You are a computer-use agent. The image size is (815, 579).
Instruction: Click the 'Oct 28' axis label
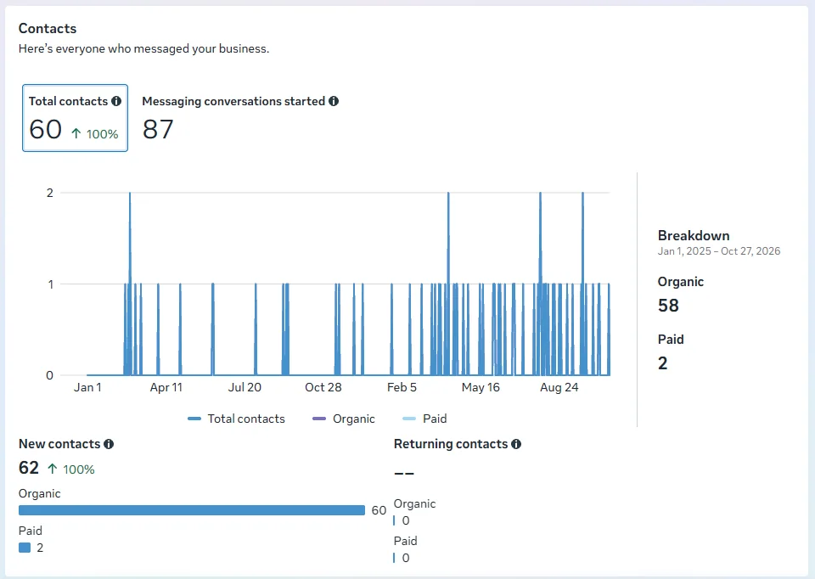pos(323,387)
